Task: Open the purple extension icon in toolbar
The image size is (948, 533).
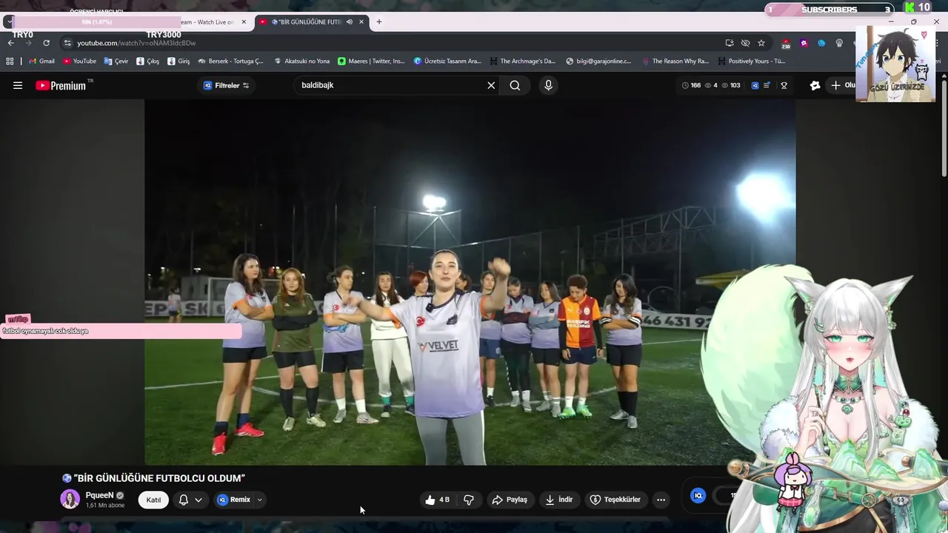Action: click(x=804, y=43)
